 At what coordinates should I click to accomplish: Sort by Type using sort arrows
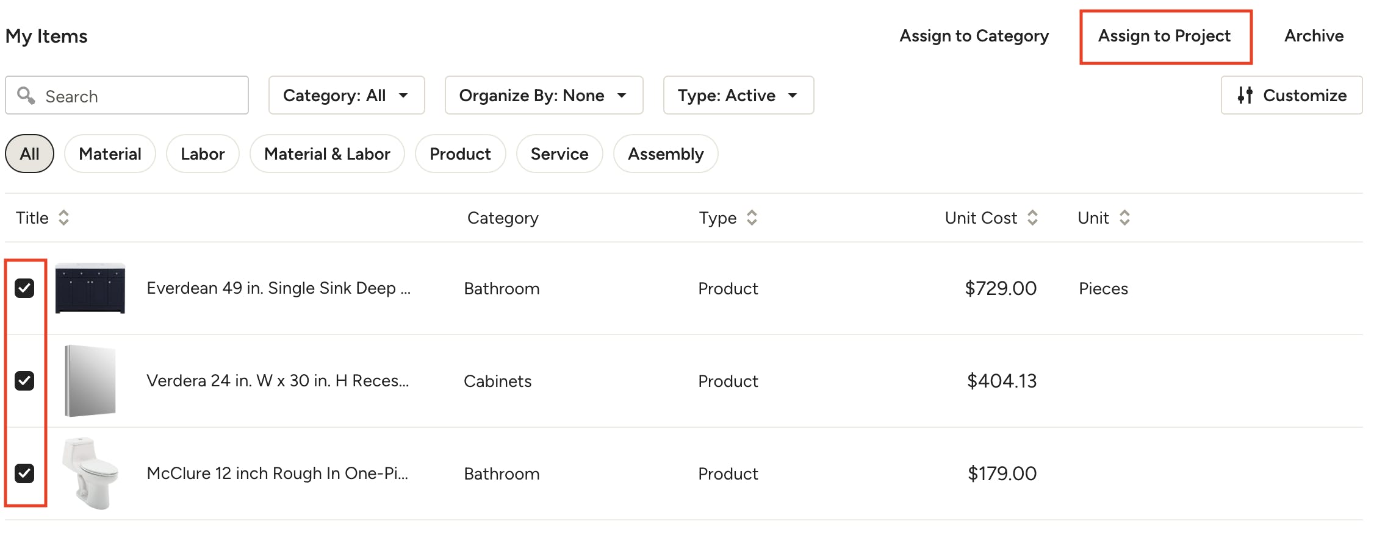(752, 218)
